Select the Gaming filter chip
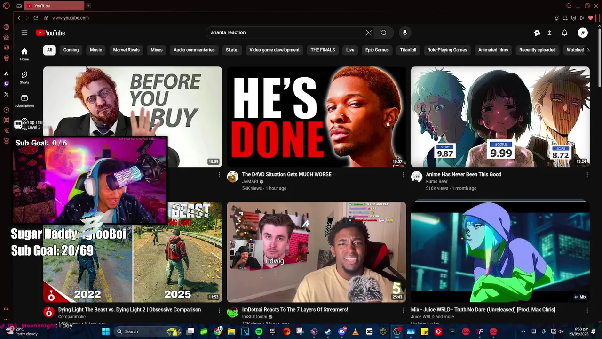This screenshot has height=339, width=602. click(71, 50)
